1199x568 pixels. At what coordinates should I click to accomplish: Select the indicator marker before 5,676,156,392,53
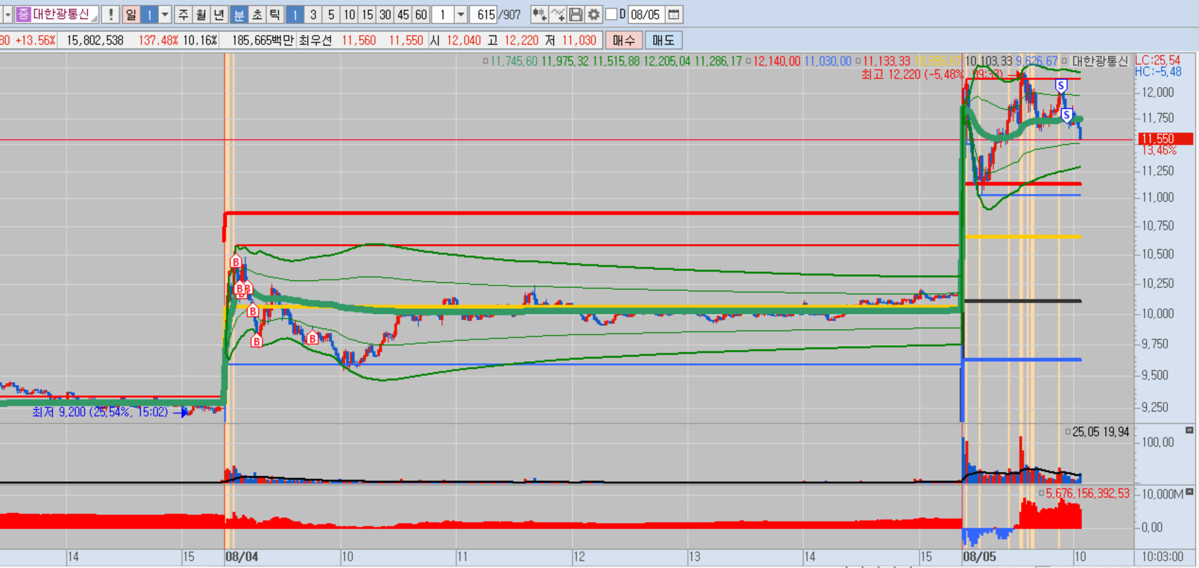point(1041,493)
